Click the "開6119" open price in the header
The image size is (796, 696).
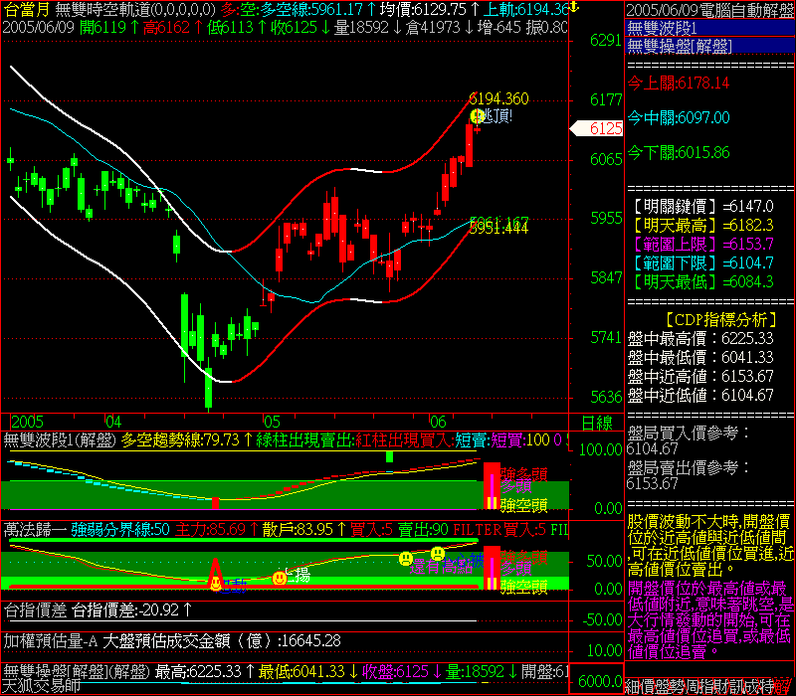tap(103, 28)
